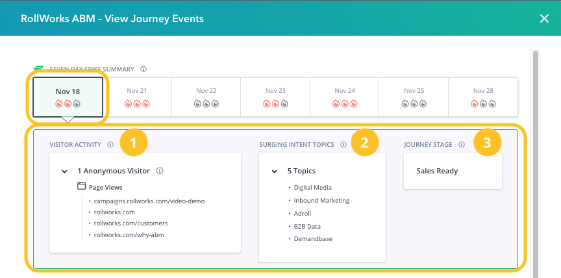Screen dimensions: 561x278
Task: Click the Digital Media topic
Action: [313, 188]
